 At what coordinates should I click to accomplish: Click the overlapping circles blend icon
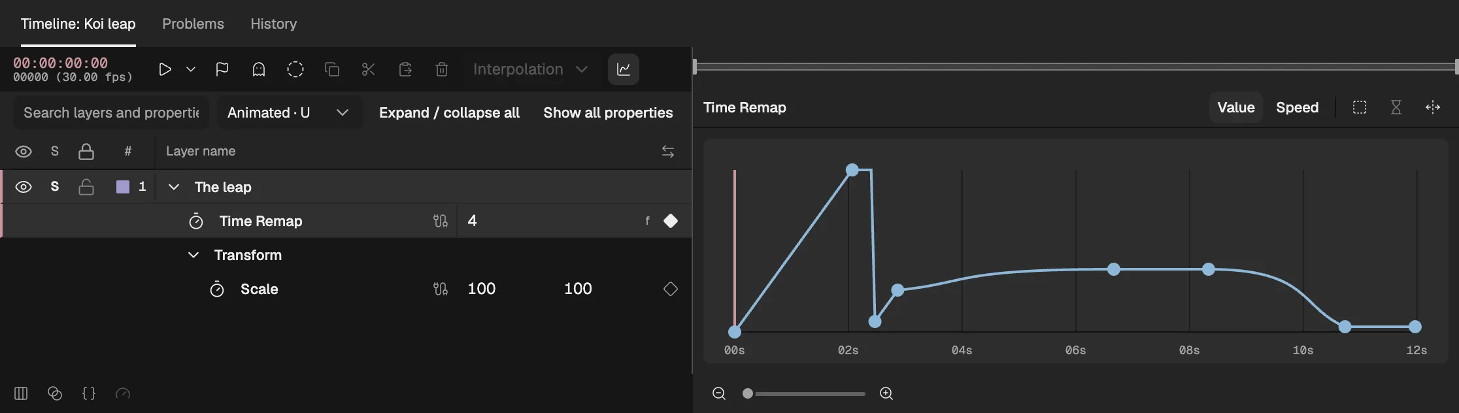pyautogui.click(x=55, y=393)
